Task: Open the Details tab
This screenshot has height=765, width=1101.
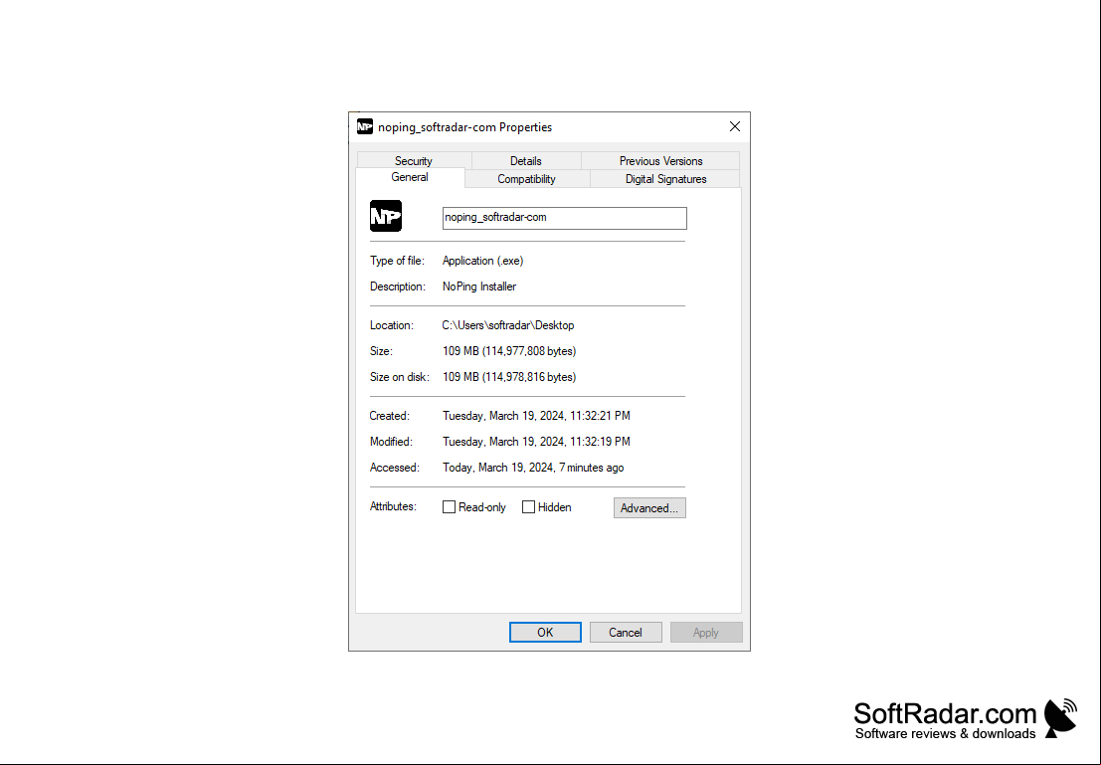Action: click(x=526, y=161)
